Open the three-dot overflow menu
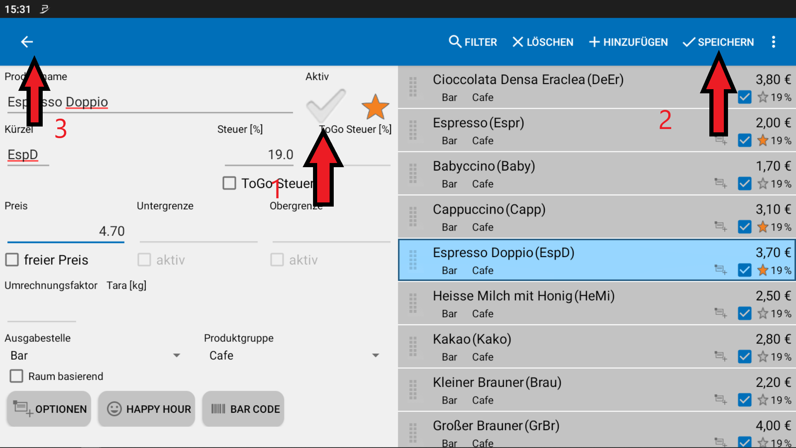The width and height of the screenshot is (796, 448). [x=773, y=42]
